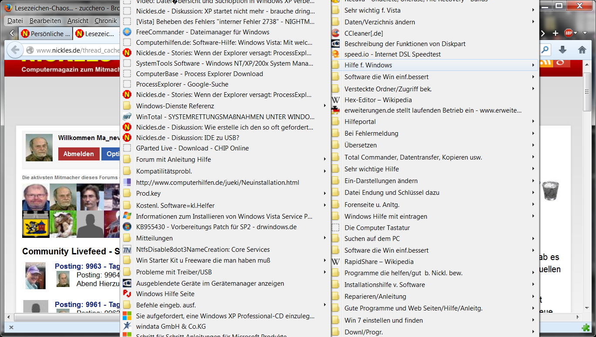Screen dimensions: 596x337
Task: Open ProcessExplorer - Google-Suche bookmark
Action: 224,84
